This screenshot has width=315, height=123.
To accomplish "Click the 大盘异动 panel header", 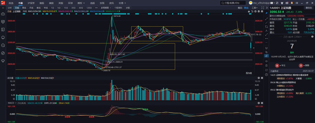I will click(x=292, y=71).
